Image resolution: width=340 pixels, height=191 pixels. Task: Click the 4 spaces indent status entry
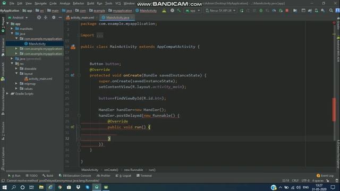click(318, 180)
